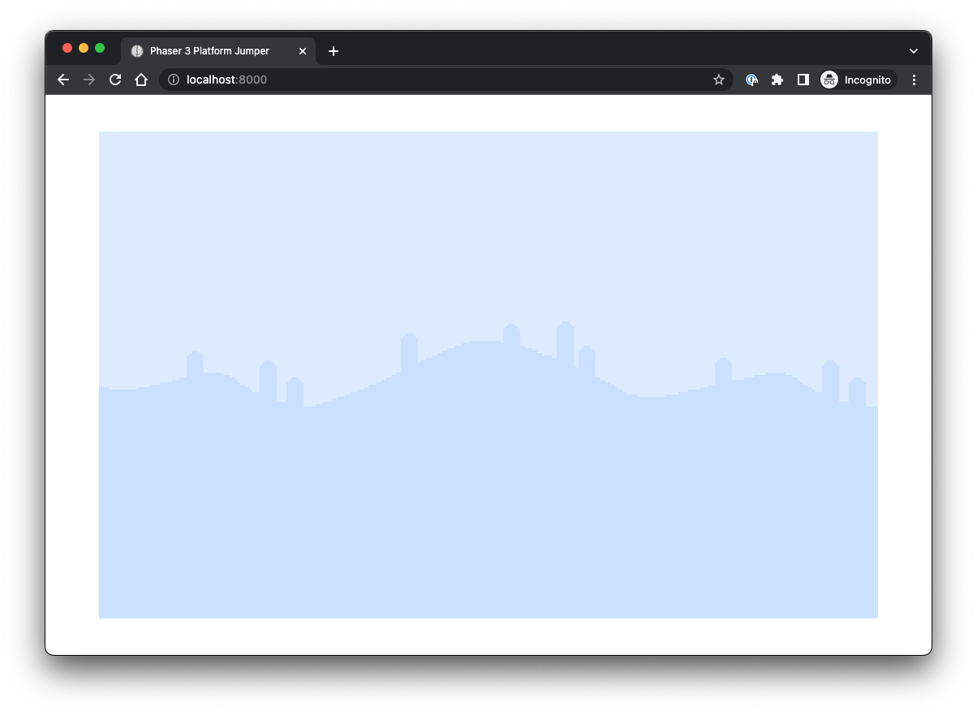The width and height of the screenshot is (977, 715).
Task: Click the game canvas to start playing
Action: pyautogui.click(x=488, y=373)
